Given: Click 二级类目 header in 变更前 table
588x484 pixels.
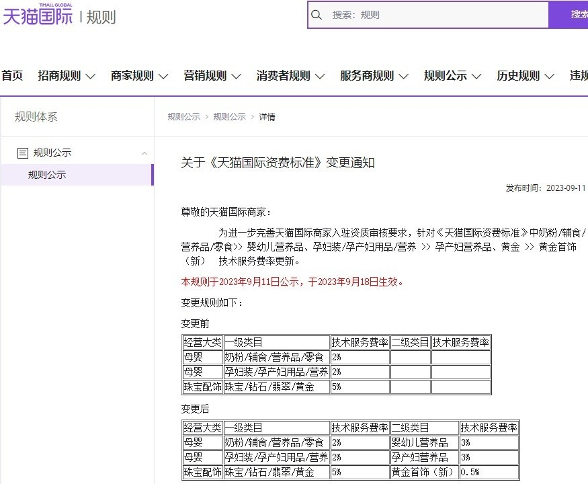Looking at the screenshot, I should coord(410,342).
